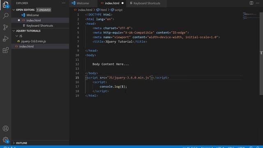Click the html lang="en" line
The image size is (263, 148).
click(x=100, y=19)
